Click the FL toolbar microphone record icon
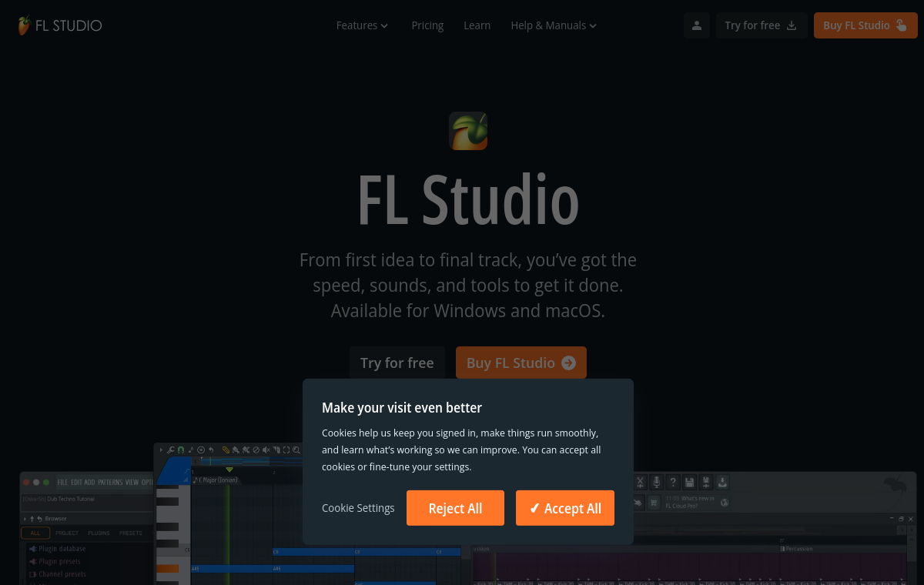Image resolution: width=924 pixels, height=585 pixels. [657, 482]
